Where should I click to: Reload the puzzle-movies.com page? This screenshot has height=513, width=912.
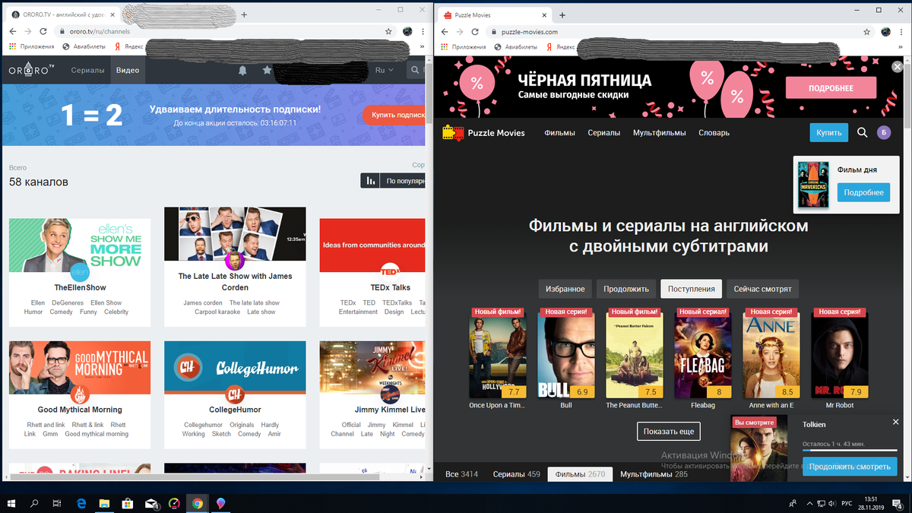(x=476, y=32)
